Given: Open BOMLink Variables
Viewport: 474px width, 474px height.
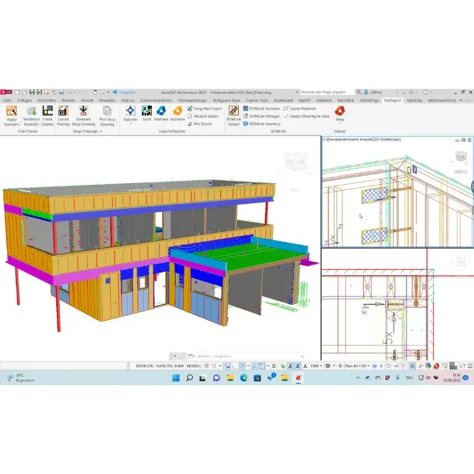Looking at the screenshot, I should (x=261, y=108).
